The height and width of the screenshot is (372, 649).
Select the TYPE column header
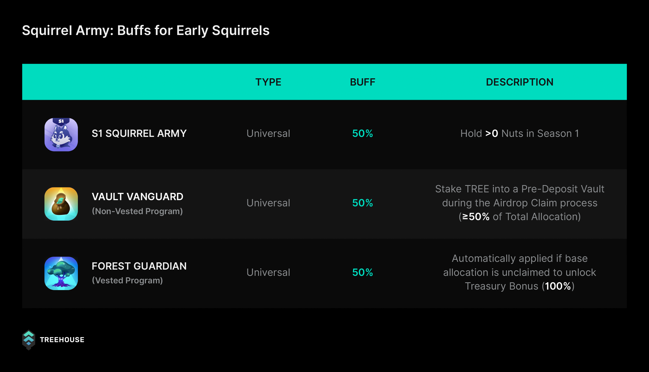click(x=268, y=82)
